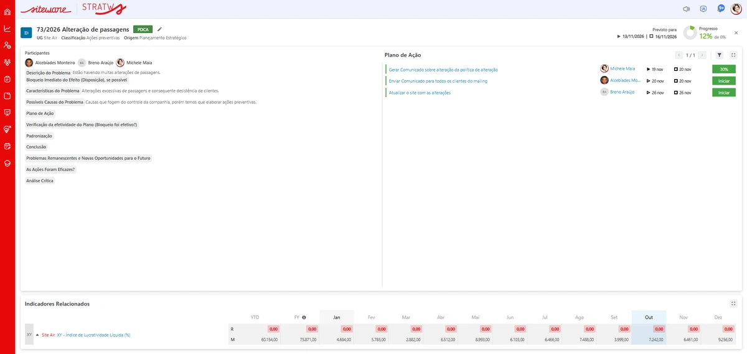747x354 pixels.
Task: Select 'Problemas Remanescentes e Novas Oportunidades' section
Action: pos(88,158)
